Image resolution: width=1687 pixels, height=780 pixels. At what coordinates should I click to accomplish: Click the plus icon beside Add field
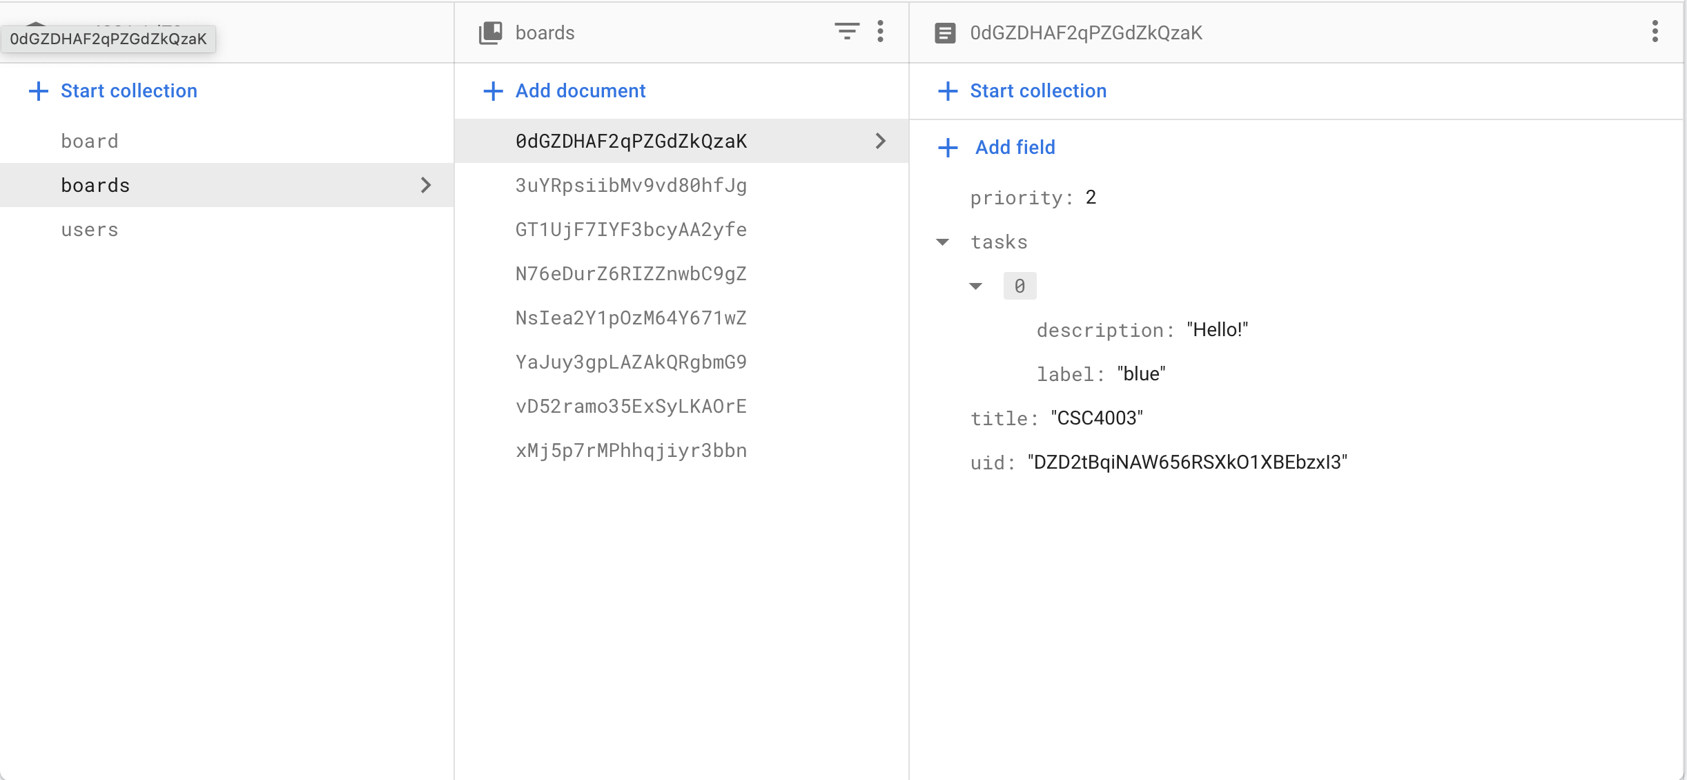point(948,147)
